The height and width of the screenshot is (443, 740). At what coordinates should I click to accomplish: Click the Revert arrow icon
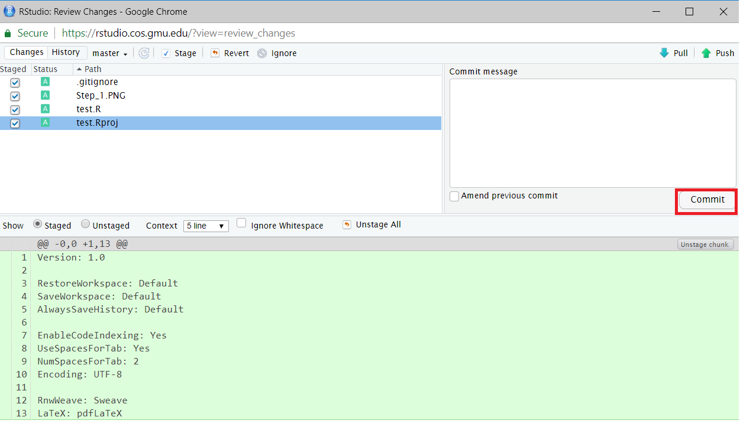click(215, 53)
